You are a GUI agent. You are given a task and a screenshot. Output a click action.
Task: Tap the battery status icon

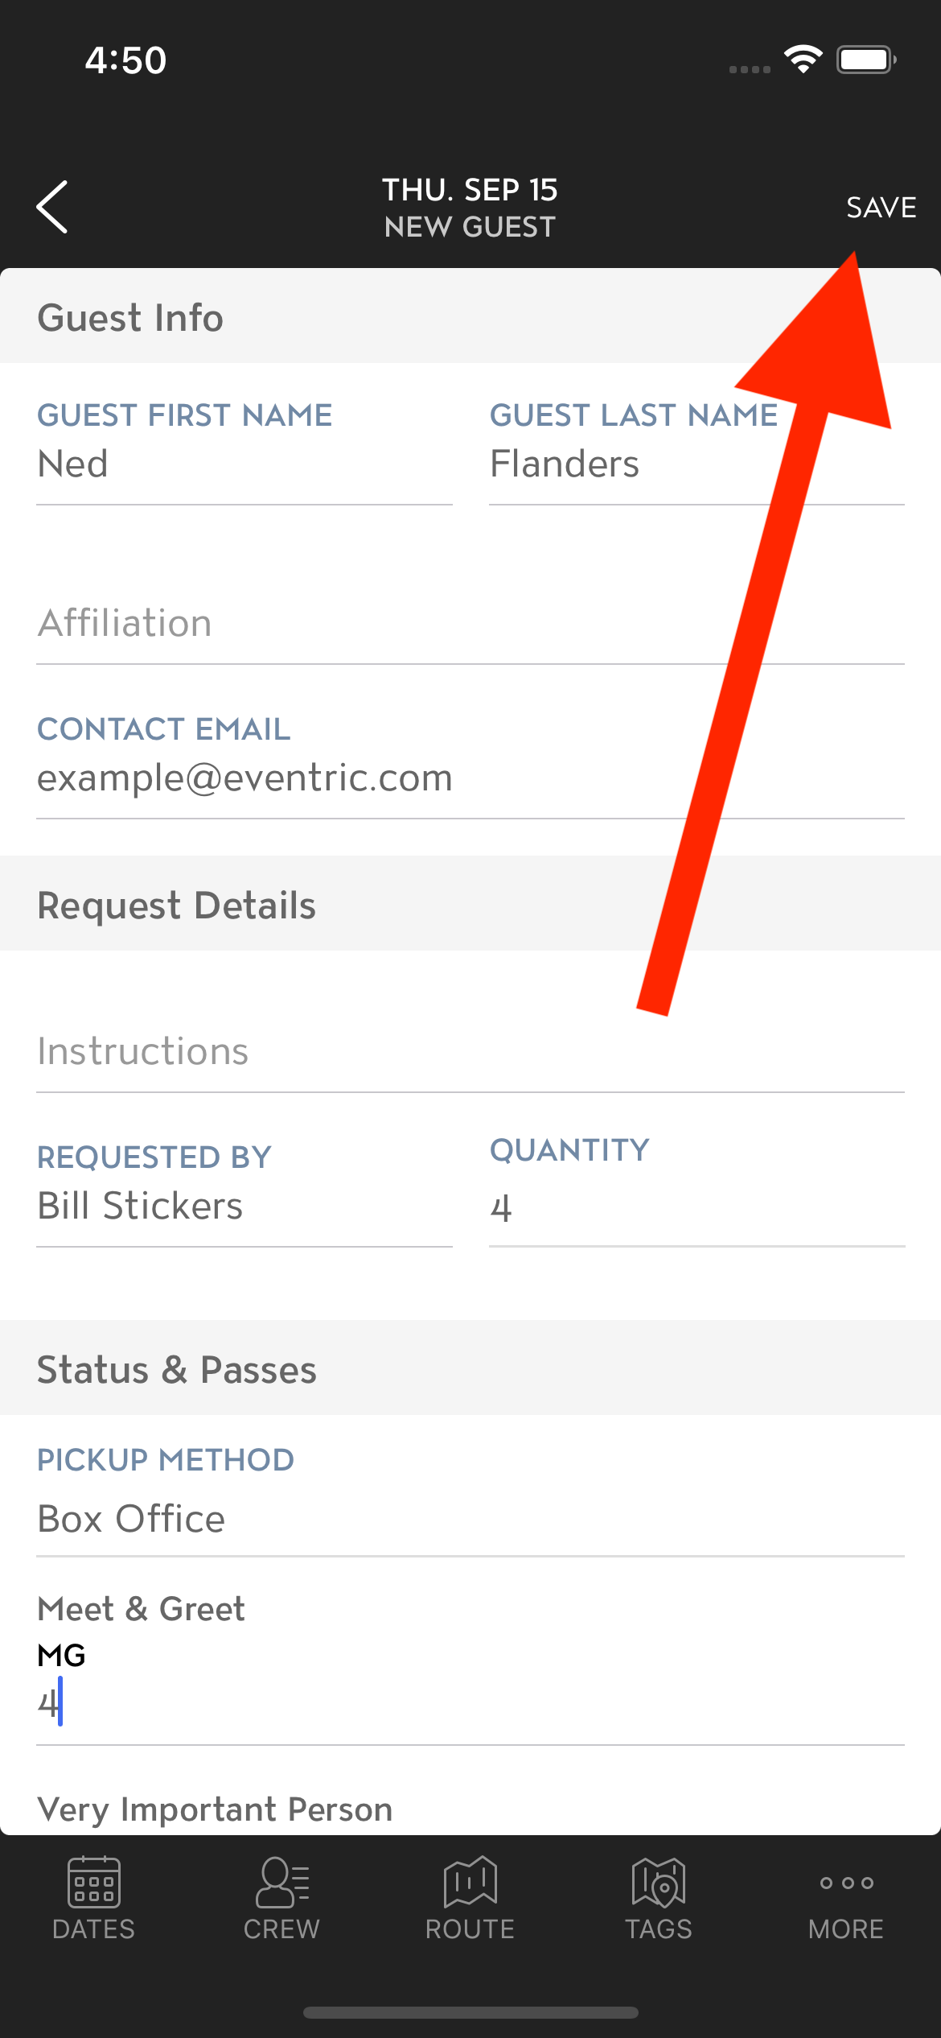[866, 60]
